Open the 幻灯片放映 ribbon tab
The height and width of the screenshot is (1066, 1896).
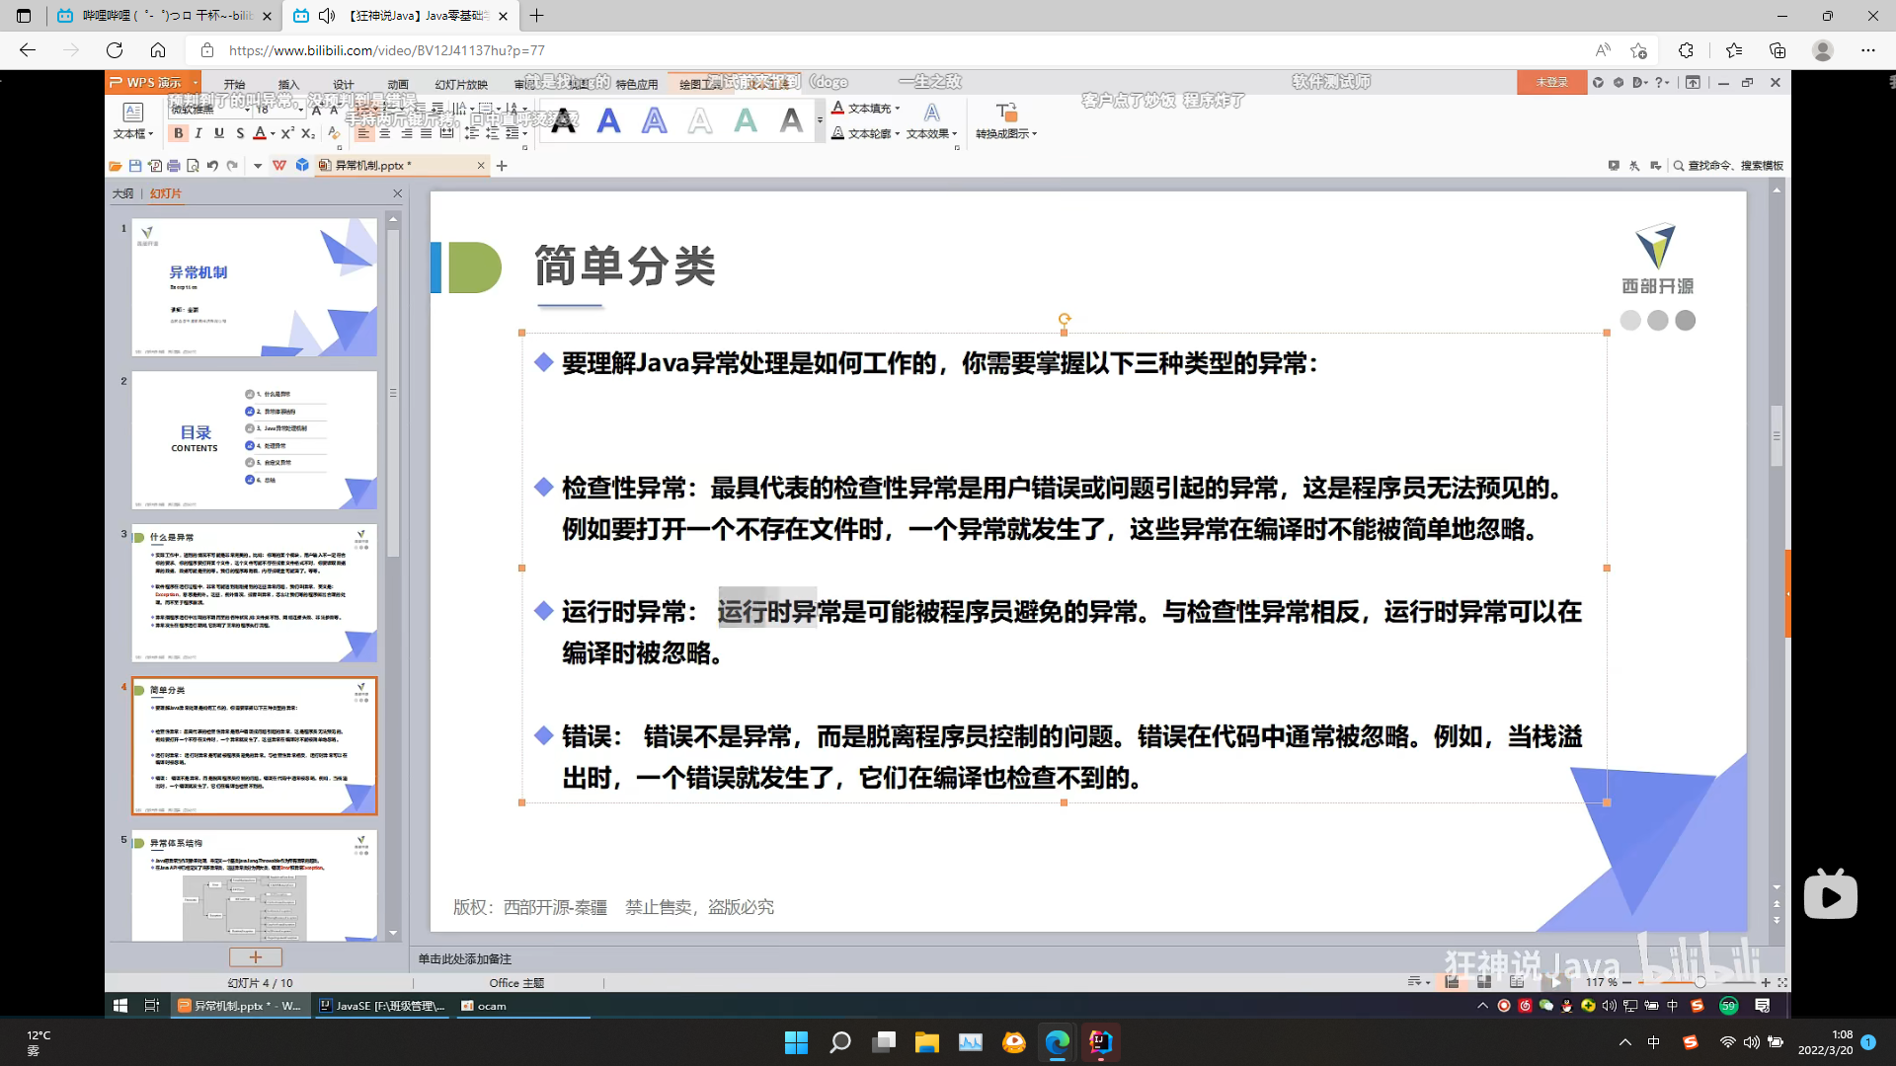coord(461,84)
